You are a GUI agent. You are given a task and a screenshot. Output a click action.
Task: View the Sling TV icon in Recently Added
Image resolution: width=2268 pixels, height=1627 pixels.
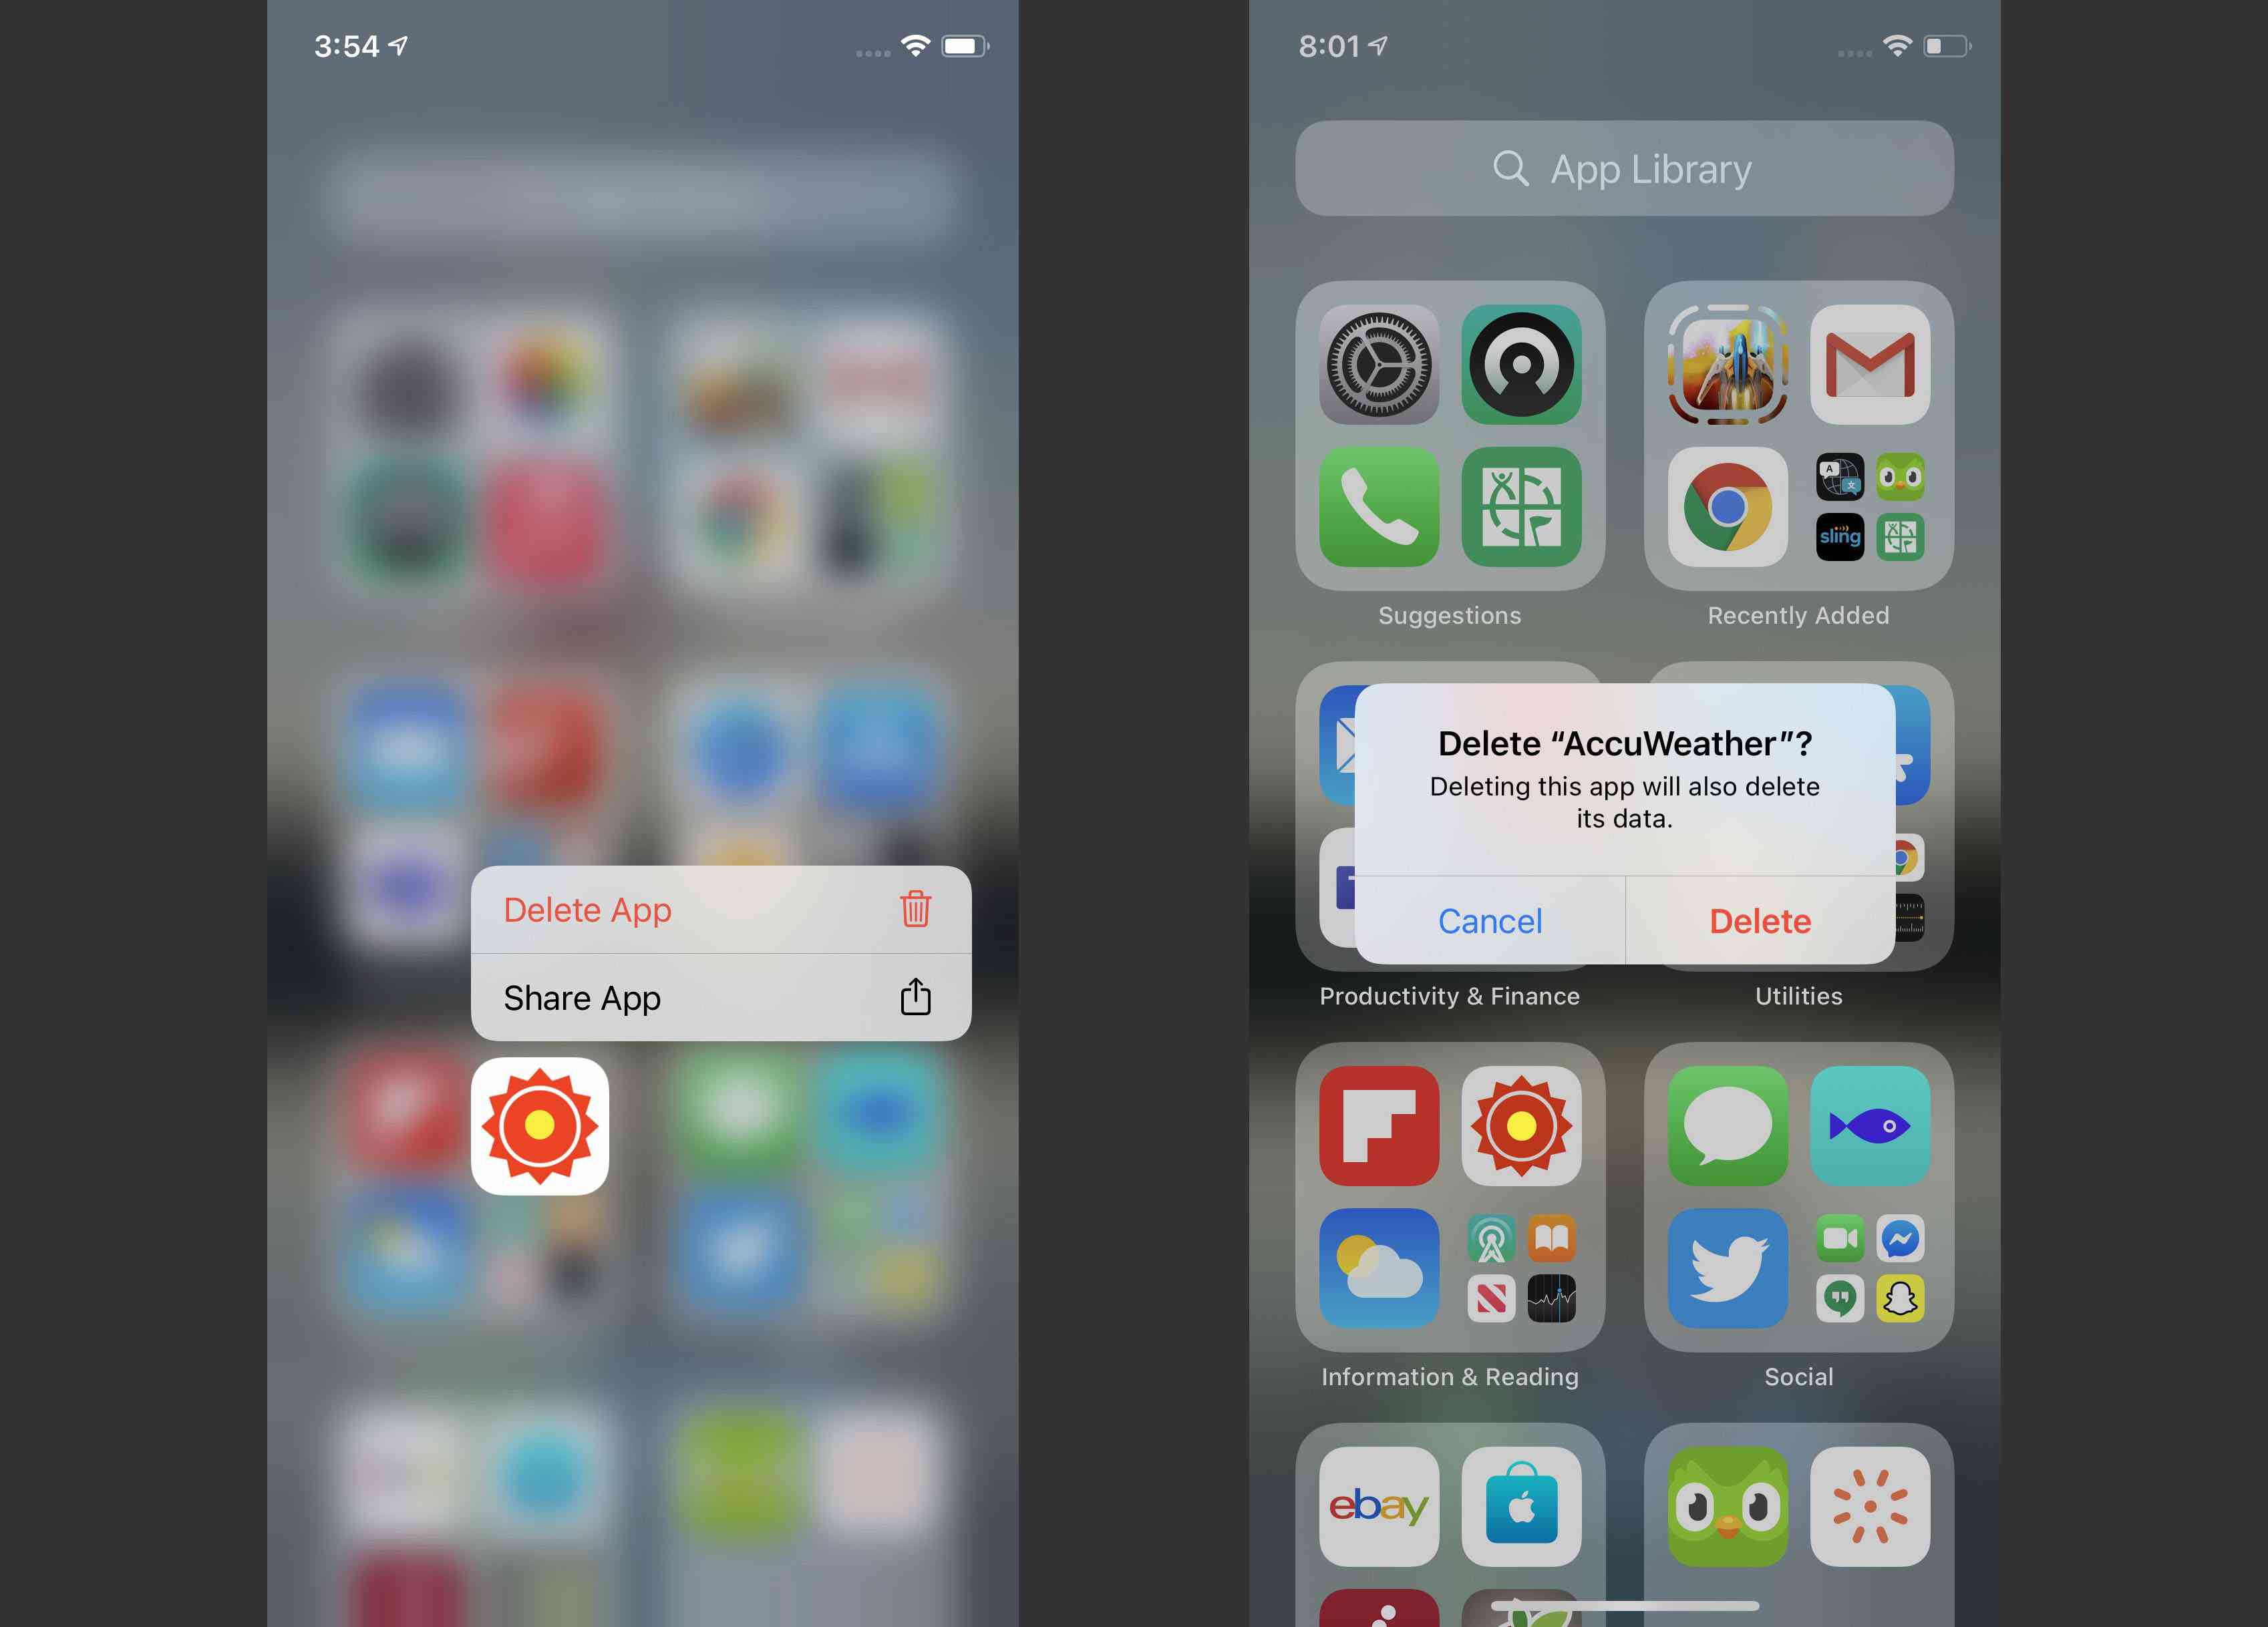(1840, 534)
